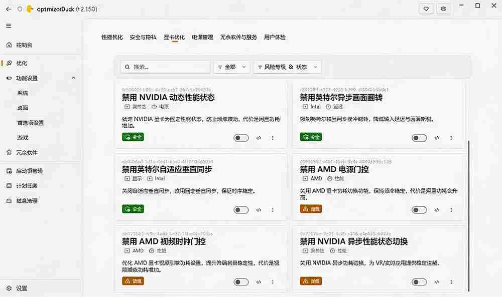Viewport: 502px width, 297px height.
Task: Open 设置 at sidebar bottom
Action: pos(41,288)
